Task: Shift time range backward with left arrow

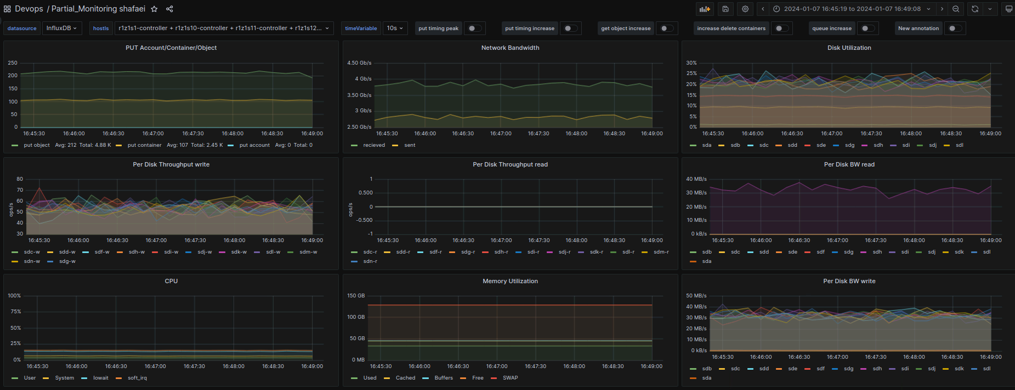Action: pos(763,9)
